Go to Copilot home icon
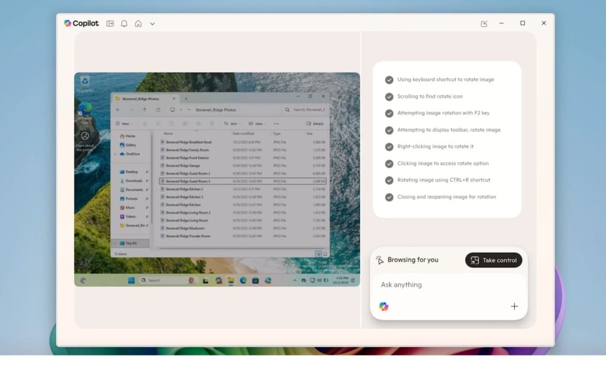 tap(138, 24)
